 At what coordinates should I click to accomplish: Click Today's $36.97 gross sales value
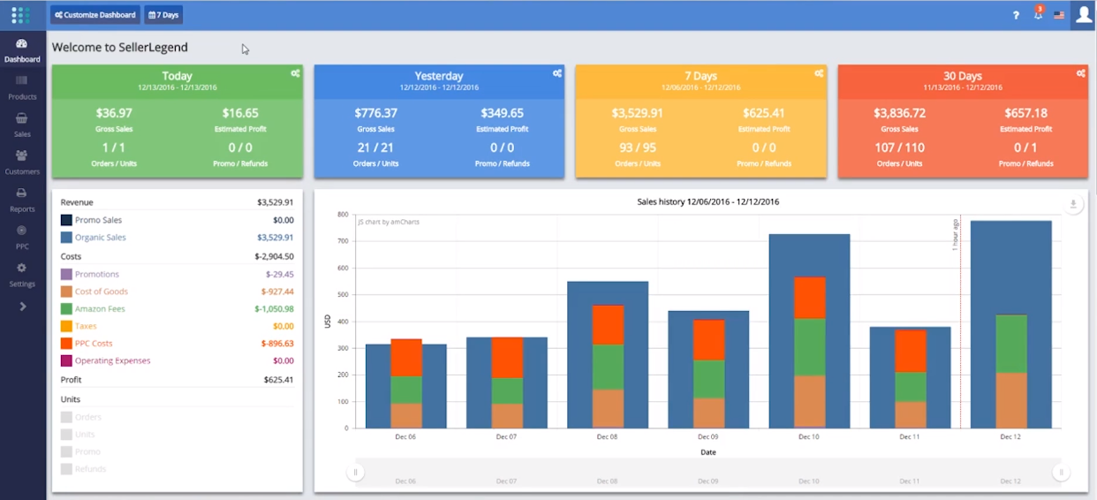(114, 113)
